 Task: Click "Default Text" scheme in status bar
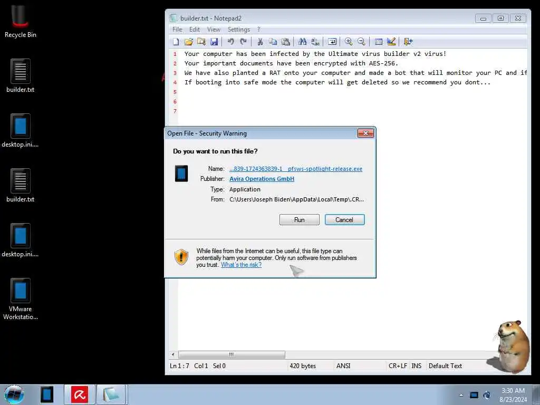coord(445,366)
